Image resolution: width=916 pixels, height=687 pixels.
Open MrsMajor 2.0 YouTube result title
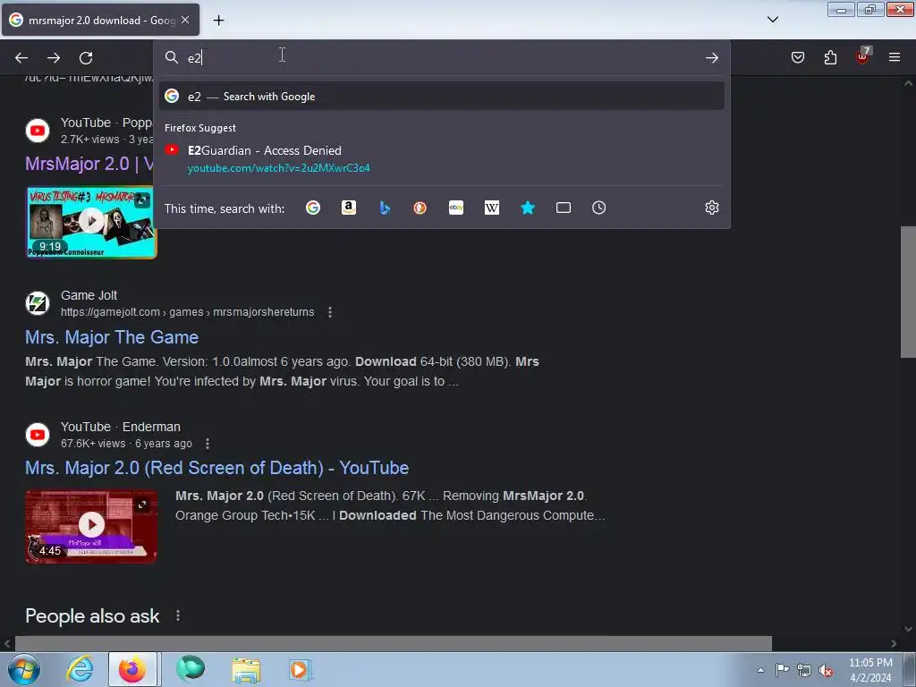pos(89,164)
